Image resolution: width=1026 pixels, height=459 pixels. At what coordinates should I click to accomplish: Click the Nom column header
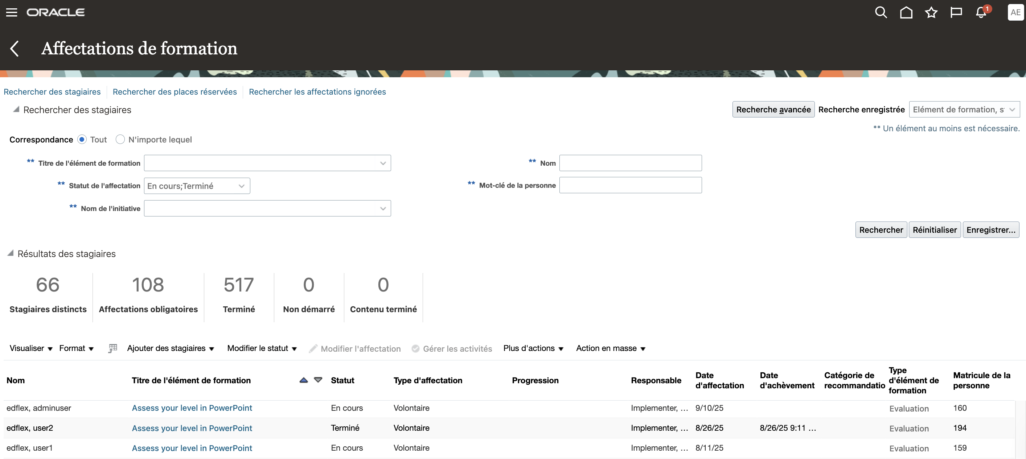[16, 380]
